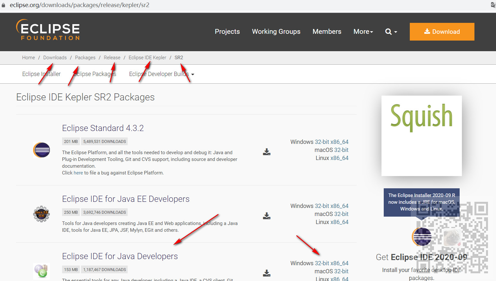This screenshot has height=281, width=496.
Task: Go to Release breadcrumb
Action: click(112, 58)
